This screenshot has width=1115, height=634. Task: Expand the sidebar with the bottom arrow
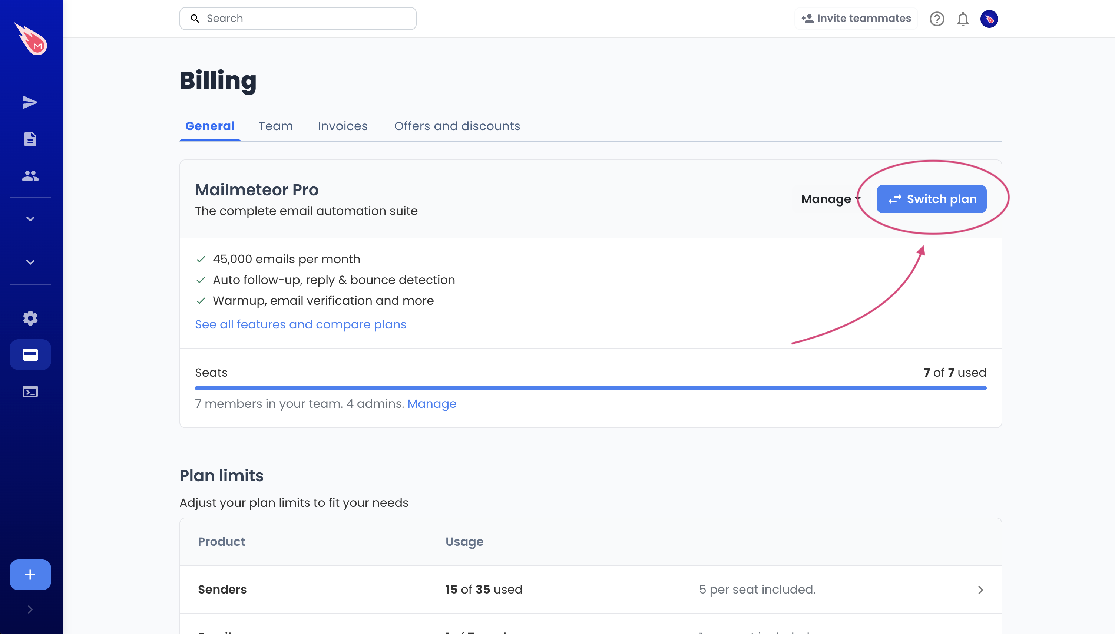click(x=30, y=609)
